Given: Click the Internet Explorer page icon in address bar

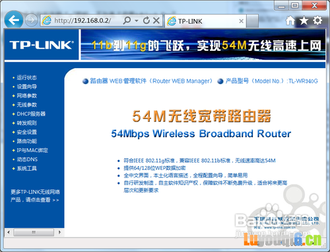Looking at the screenshot, I should click(x=47, y=21).
